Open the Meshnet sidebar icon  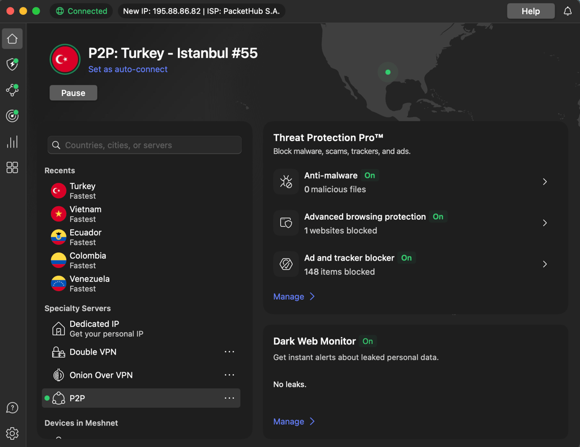(x=12, y=90)
